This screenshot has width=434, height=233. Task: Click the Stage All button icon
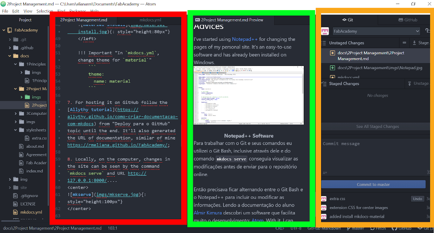[414, 43]
